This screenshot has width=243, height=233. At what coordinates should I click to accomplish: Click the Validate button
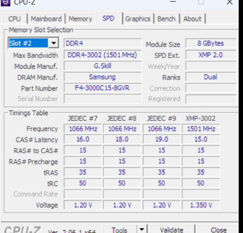click(172, 229)
